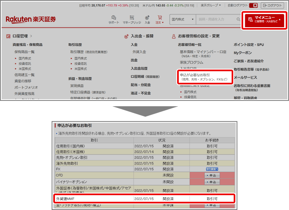Open 家族プログラム link
Viewport: 289px width, 210px height.
tap(192, 62)
